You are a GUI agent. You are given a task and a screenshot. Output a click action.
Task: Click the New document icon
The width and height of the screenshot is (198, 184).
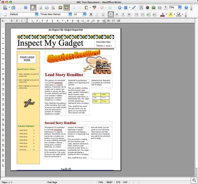[5, 7]
